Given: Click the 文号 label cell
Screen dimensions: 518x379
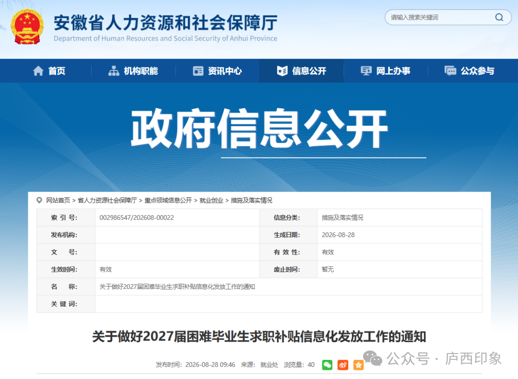Looking at the screenshot, I should (66, 252).
